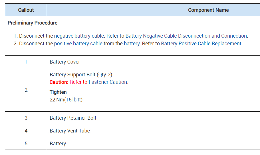This screenshot has height=155, width=260.
Task: Follow the positive battery cable link
Action: (78, 44)
